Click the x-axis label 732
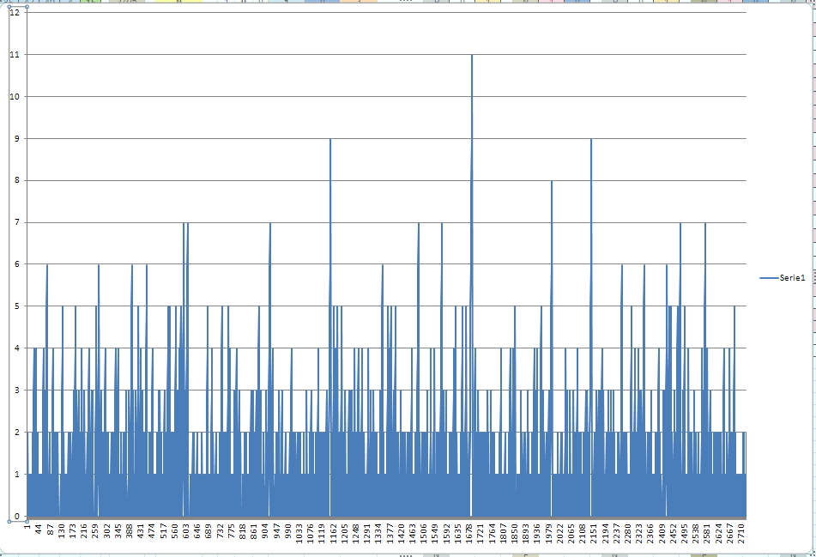This screenshot has height=557, width=816. tap(220, 530)
